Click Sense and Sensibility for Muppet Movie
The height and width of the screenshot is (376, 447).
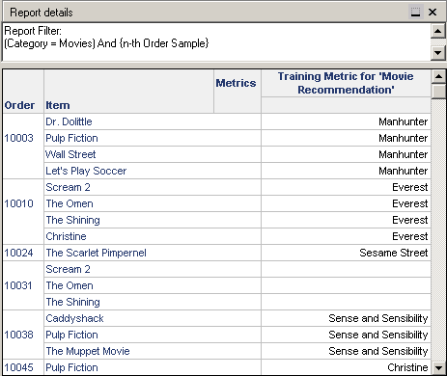click(346, 351)
